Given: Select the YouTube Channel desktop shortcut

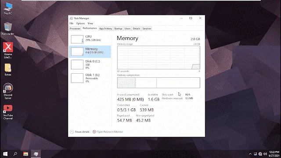Looking at the screenshot, I should point(8,112).
